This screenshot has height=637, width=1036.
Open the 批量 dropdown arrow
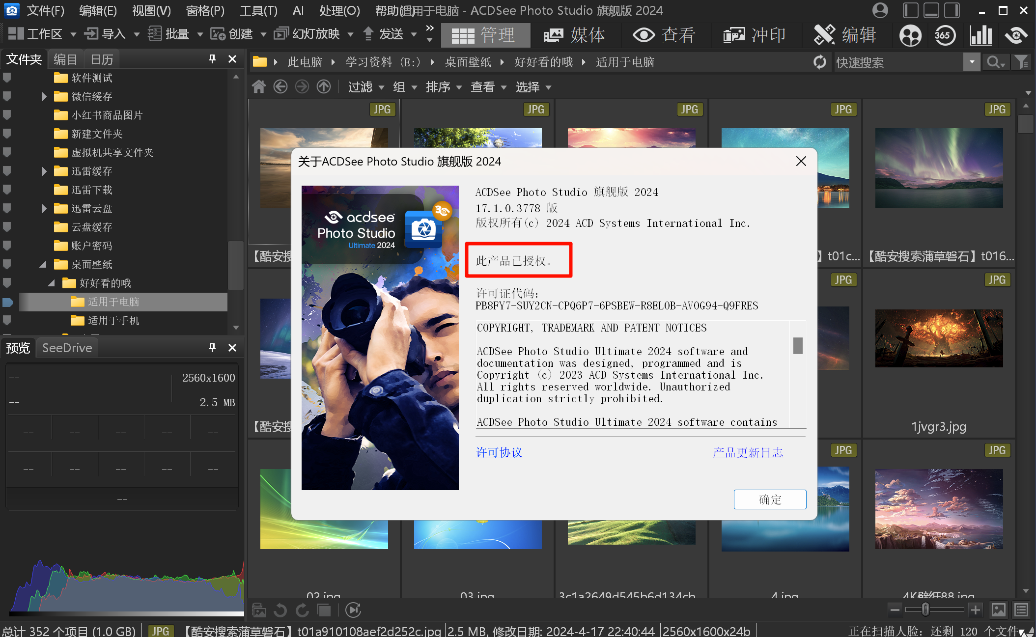tap(200, 34)
